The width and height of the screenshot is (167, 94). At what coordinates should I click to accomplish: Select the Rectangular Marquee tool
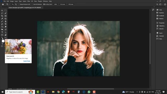[x=5, y=10]
